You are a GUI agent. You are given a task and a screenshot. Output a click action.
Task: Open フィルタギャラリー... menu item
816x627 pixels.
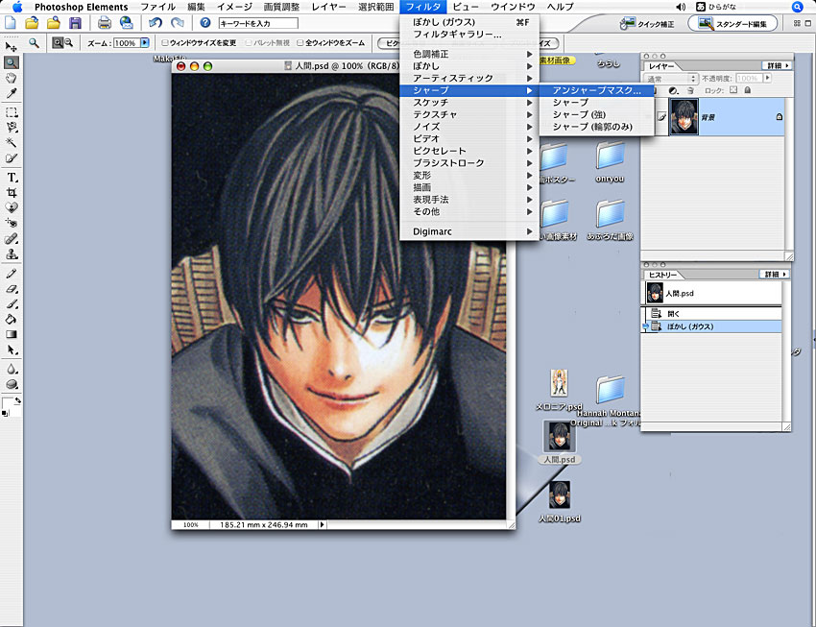pos(470,35)
